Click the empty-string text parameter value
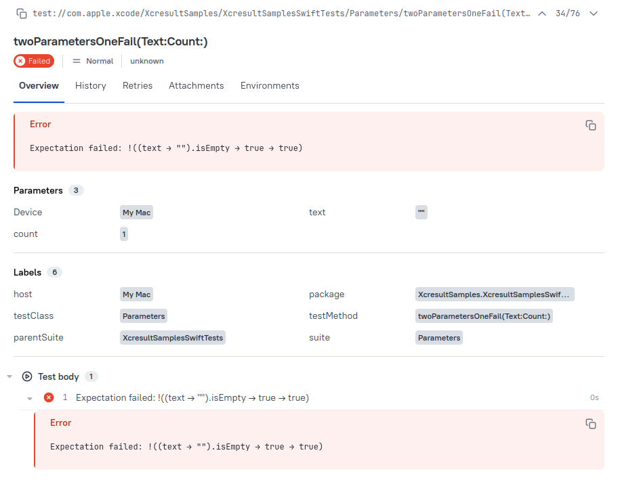This screenshot has width=618, height=480. coord(421,212)
